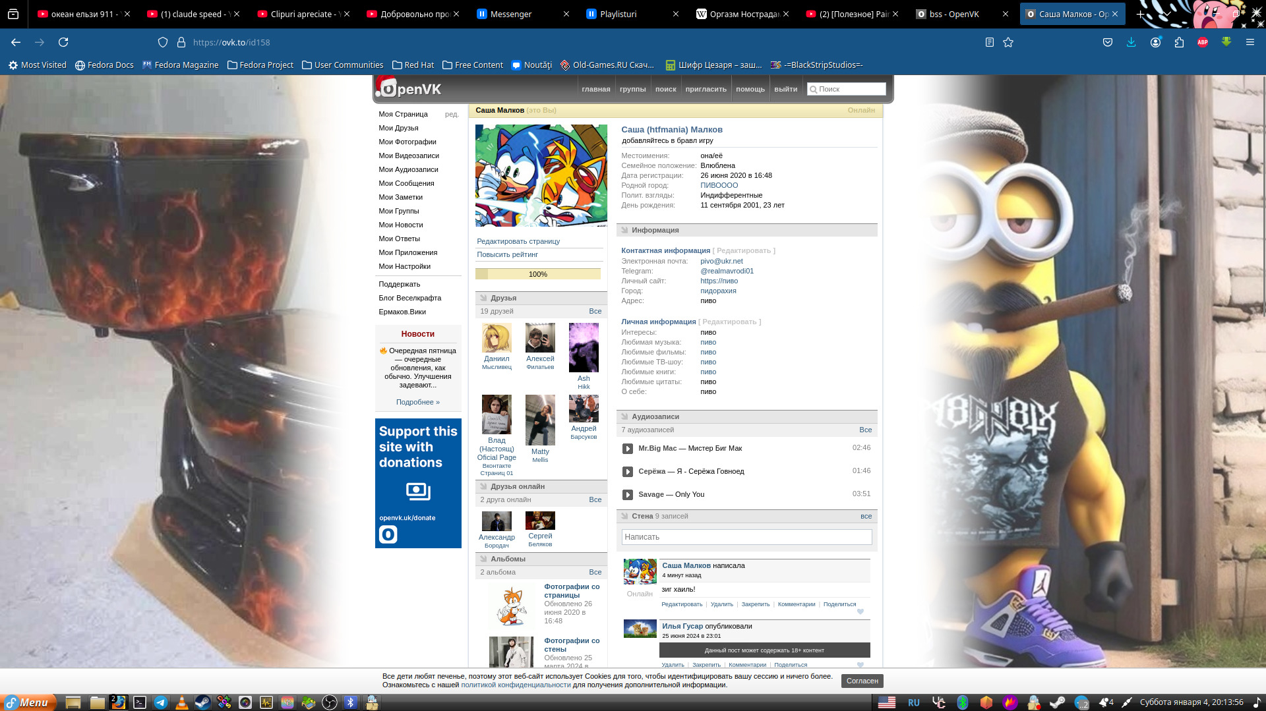Play the Серёжа audio track
This screenshot has height=711, width=1266.
pyautogui.click(x=628, y=472)
